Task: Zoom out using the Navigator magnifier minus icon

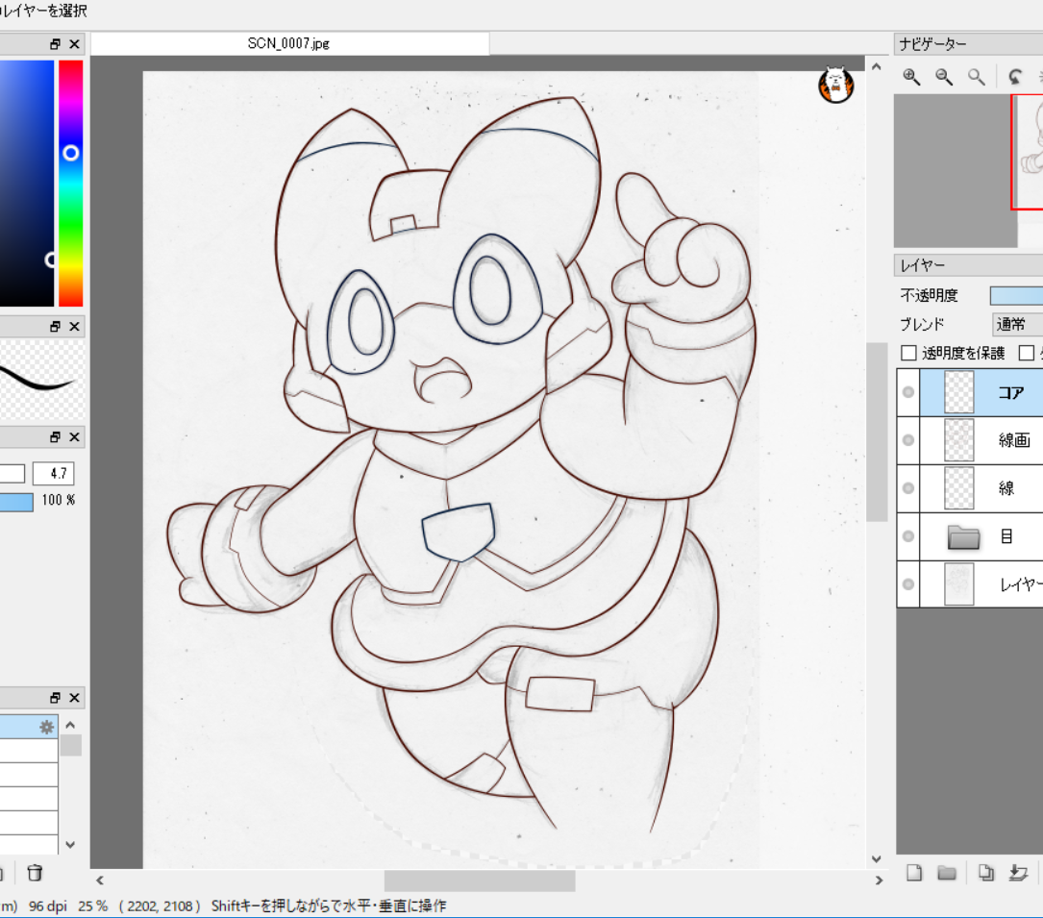Action: (x=944, y=77)
